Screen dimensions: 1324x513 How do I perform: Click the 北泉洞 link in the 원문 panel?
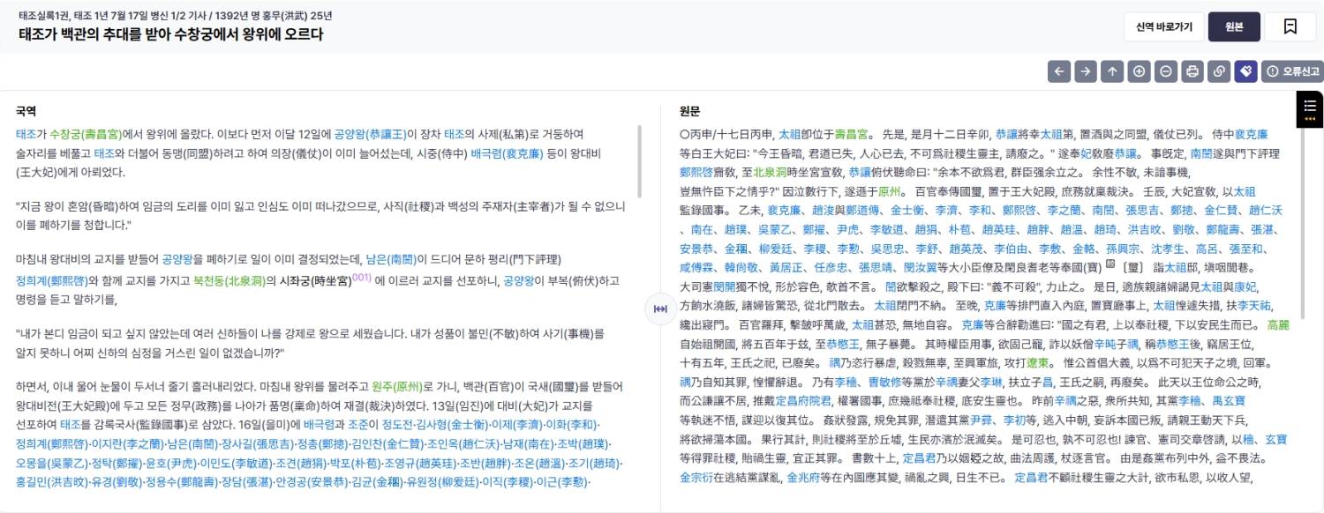pos(771,174)
